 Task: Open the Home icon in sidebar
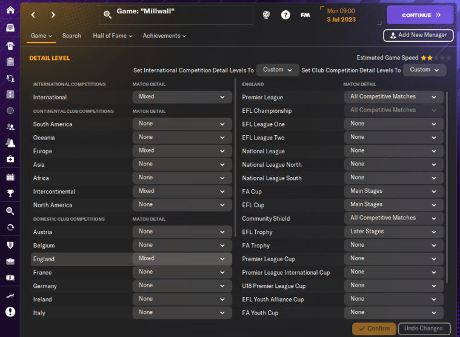coord(10,10)
